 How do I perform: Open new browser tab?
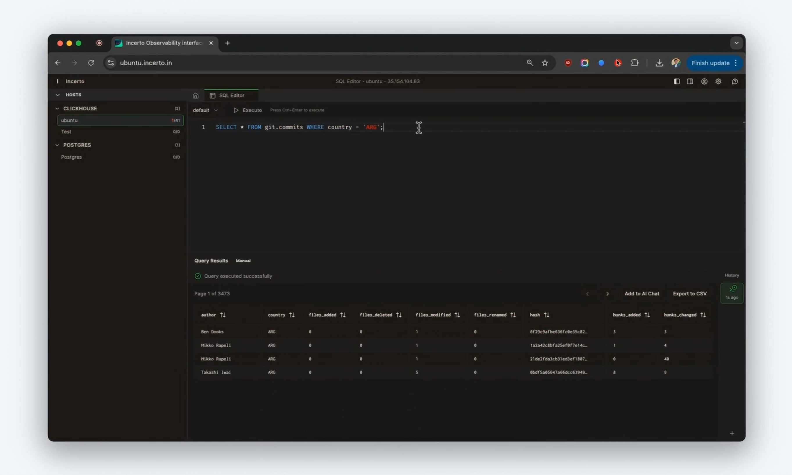227,43
